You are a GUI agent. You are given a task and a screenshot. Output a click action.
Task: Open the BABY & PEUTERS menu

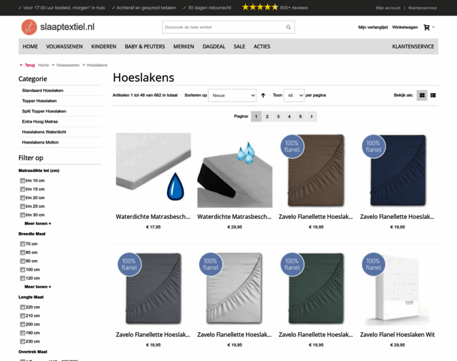[145, 46]
